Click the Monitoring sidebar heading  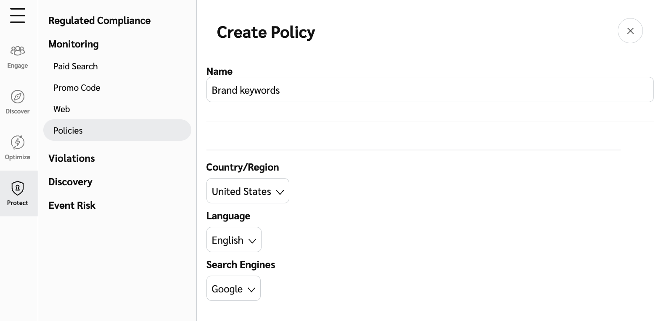(x=74, y=44)
